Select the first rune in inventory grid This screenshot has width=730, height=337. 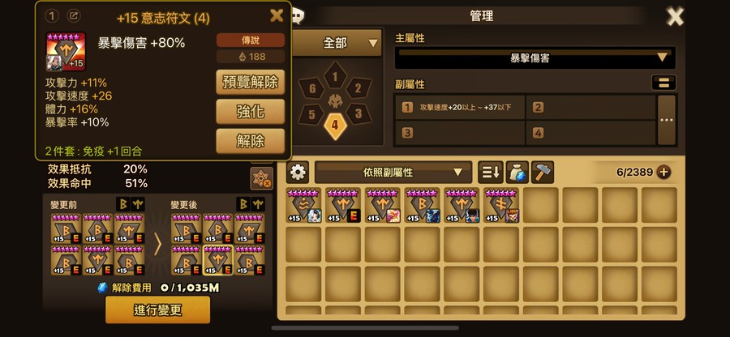click(303, 206)
